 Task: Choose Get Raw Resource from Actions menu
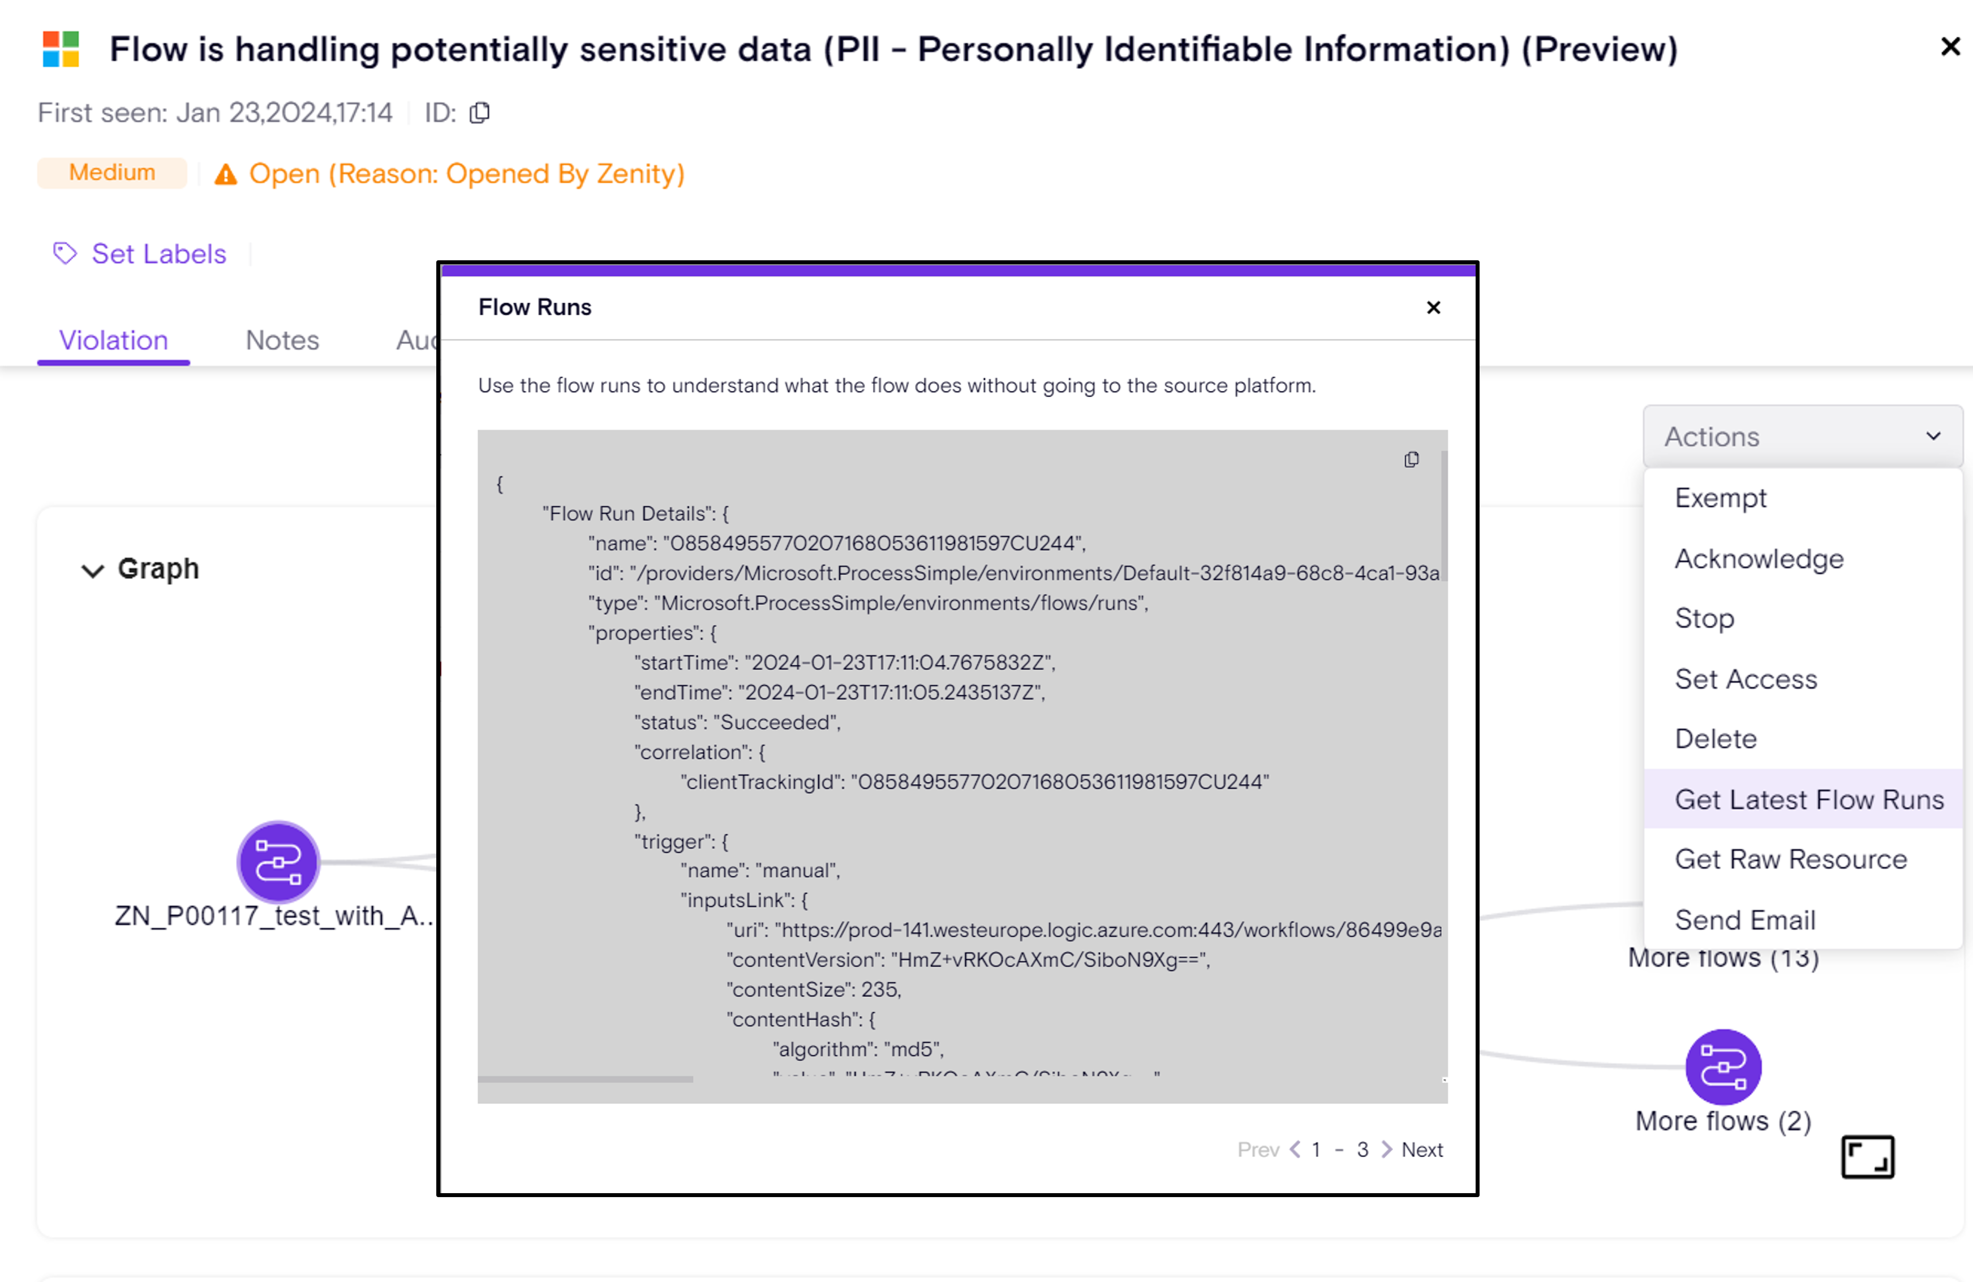1791,859
